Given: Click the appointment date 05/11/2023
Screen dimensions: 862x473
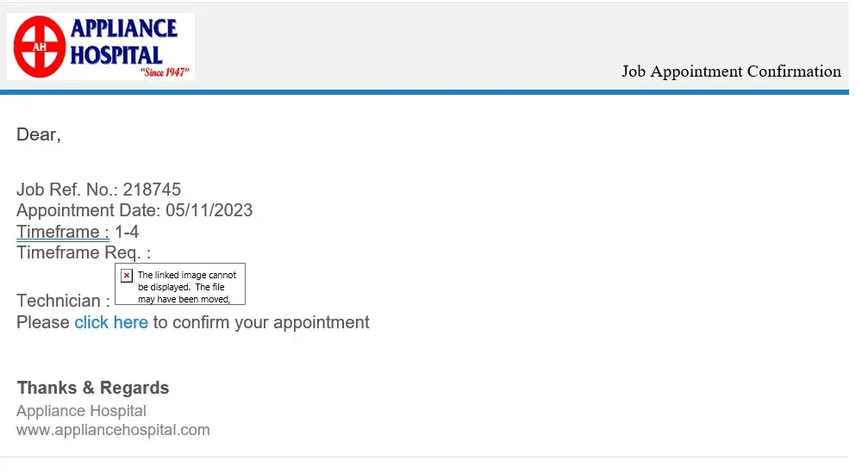Looking at the screenshot, I should pos(209,210).
